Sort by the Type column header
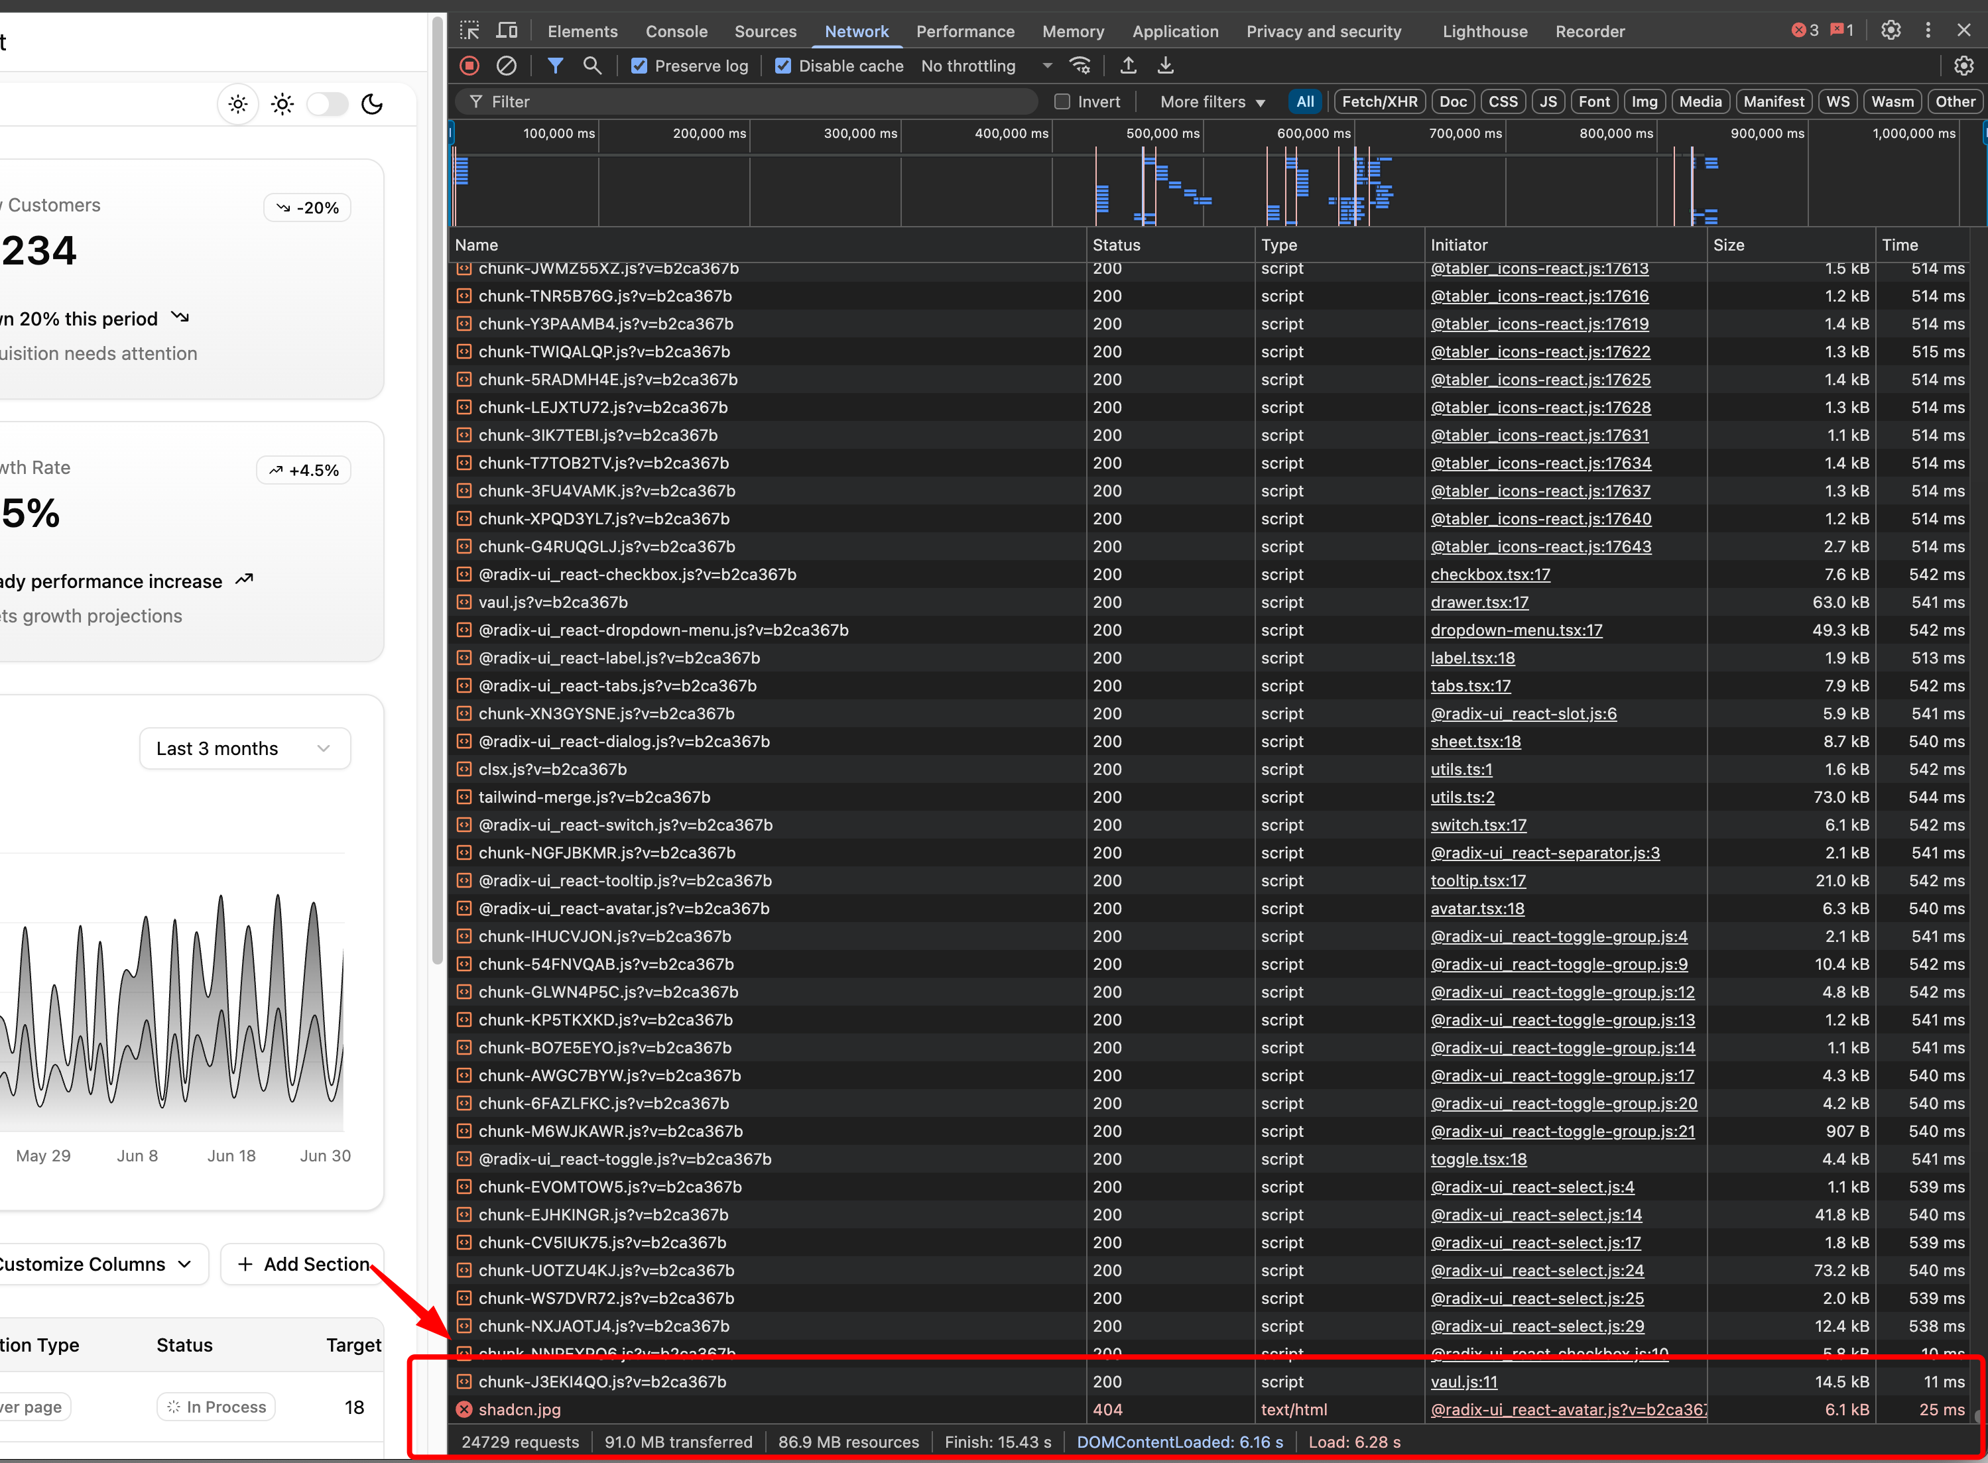 1339,245
